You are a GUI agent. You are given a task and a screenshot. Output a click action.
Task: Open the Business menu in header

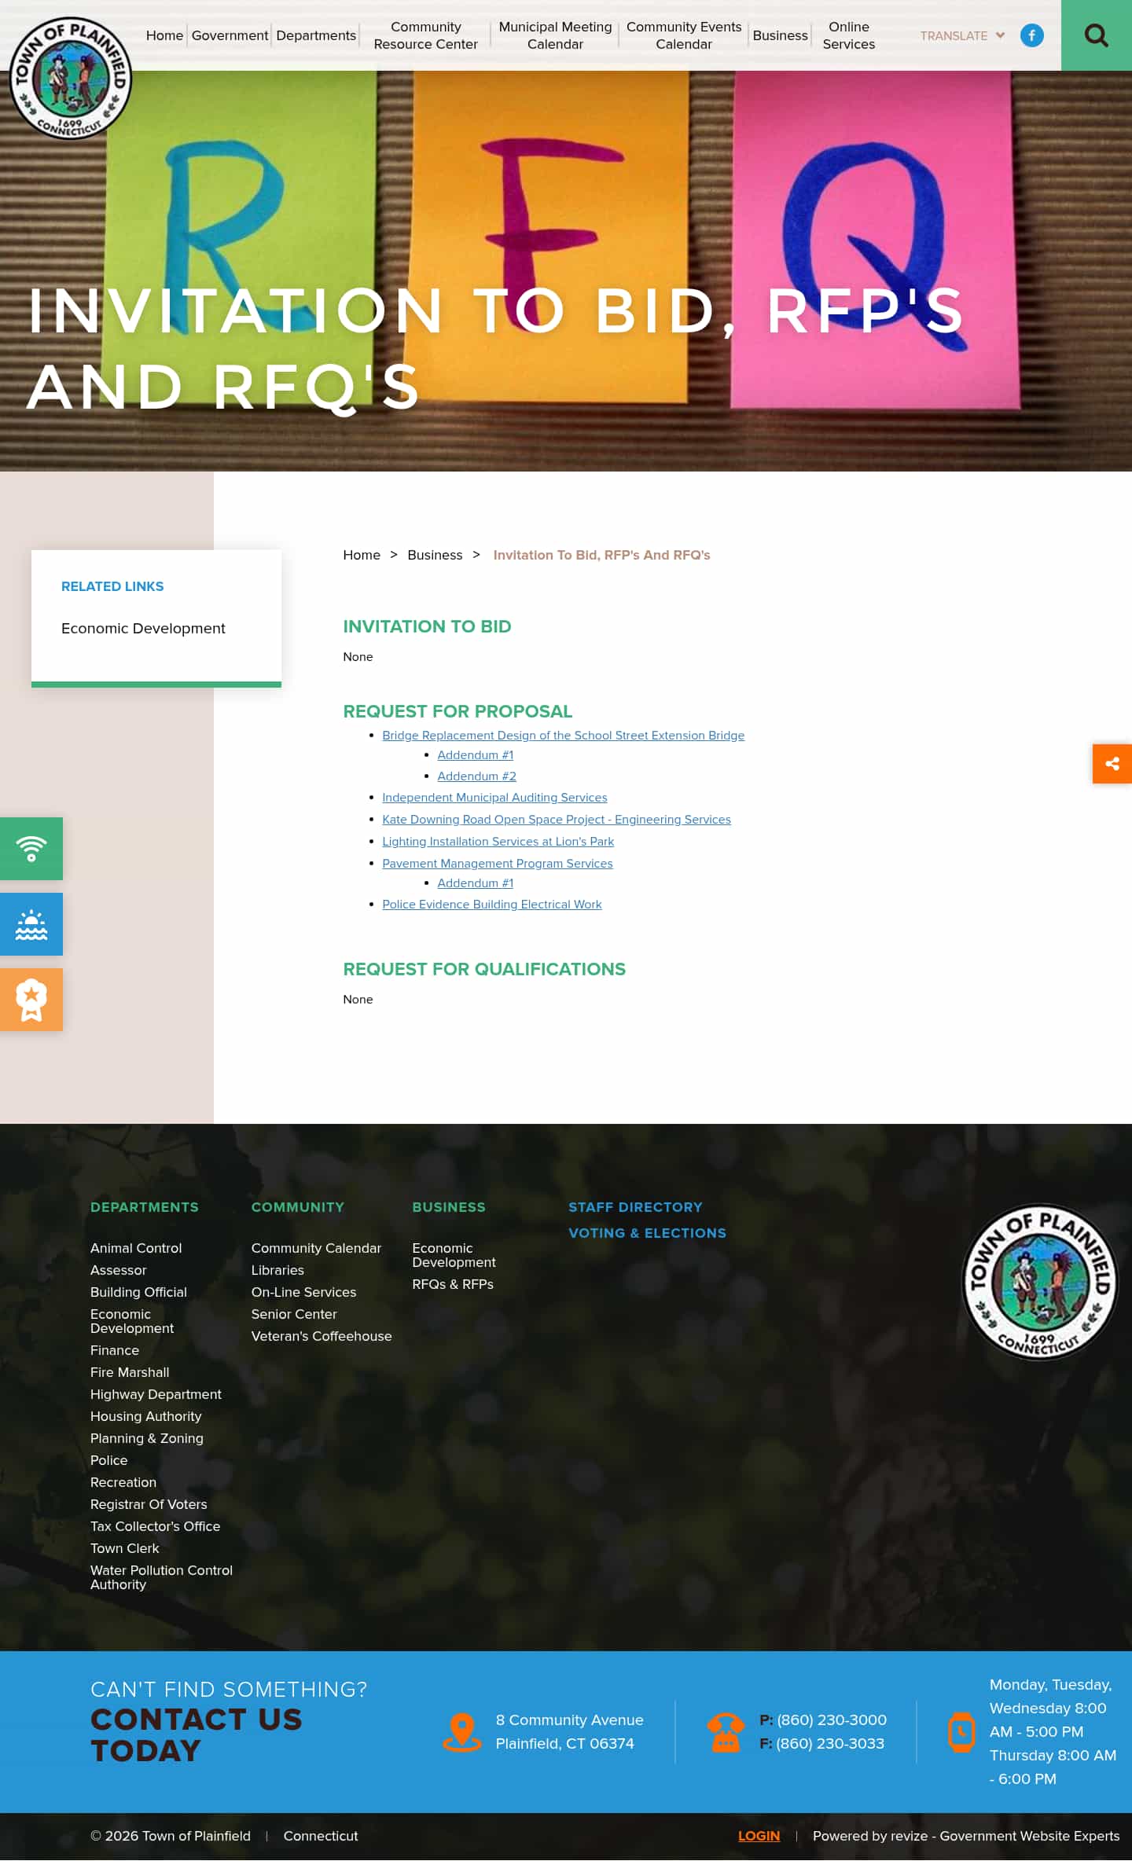click(x=780, y=35)
